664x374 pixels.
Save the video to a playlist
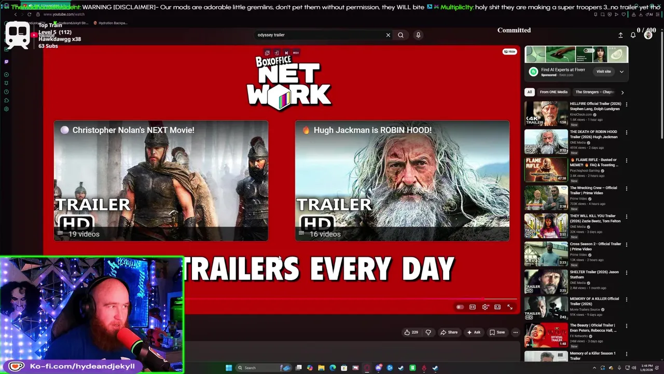click(x=497, y=332)
